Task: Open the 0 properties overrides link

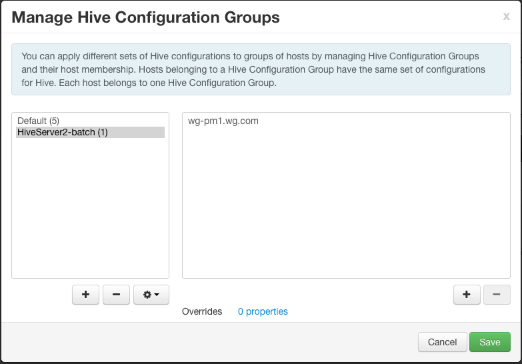Action: point(263,311)
